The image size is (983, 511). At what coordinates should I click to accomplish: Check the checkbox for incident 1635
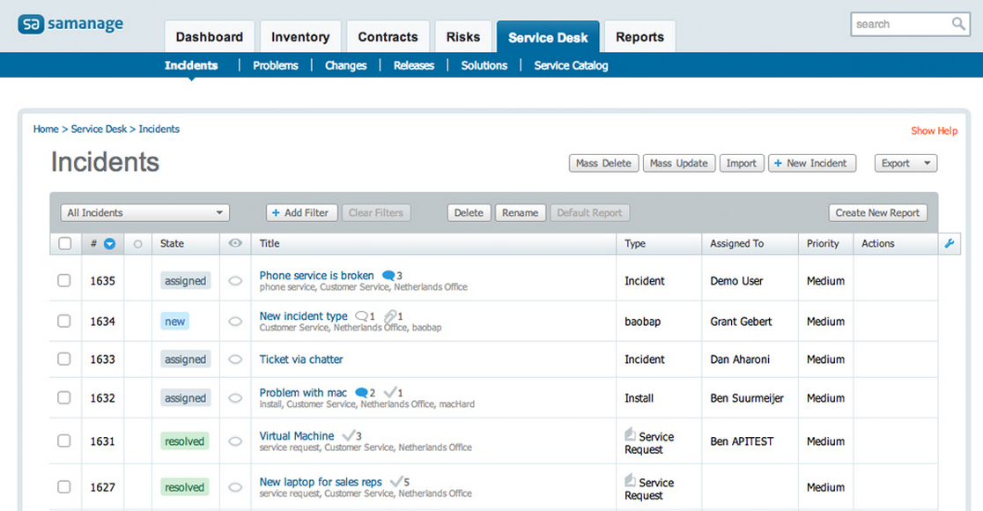[64, 280]
